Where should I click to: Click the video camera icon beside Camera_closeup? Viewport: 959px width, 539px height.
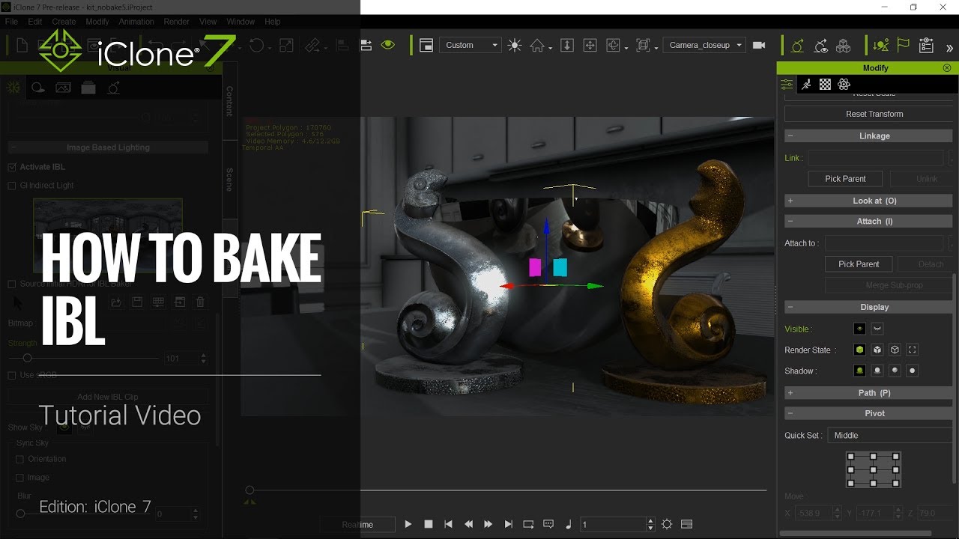[x=759, y=45]
